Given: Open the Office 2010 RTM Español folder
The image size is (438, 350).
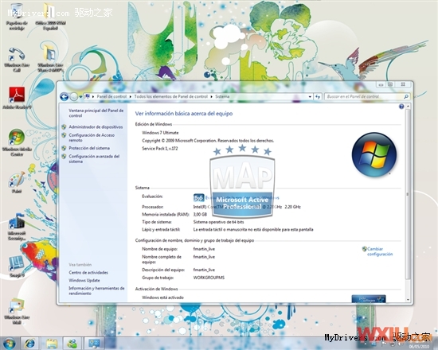Looking at the screenshot, I should 50,17.
